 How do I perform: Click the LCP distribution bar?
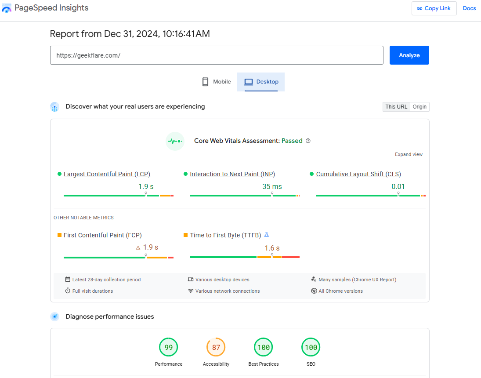[x=119, y=195]
